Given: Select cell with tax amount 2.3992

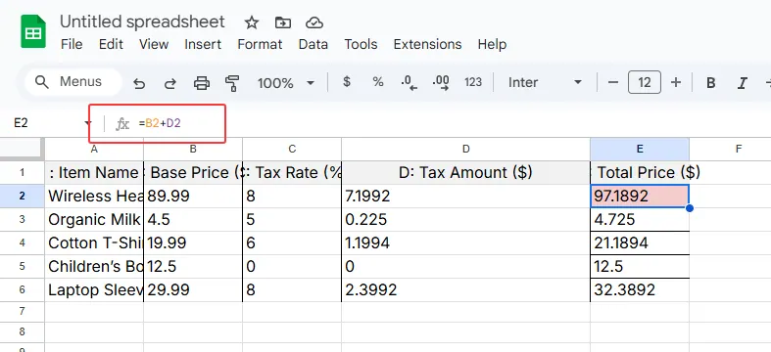Looking at the screenshot, I should click(x=465, y=290).
